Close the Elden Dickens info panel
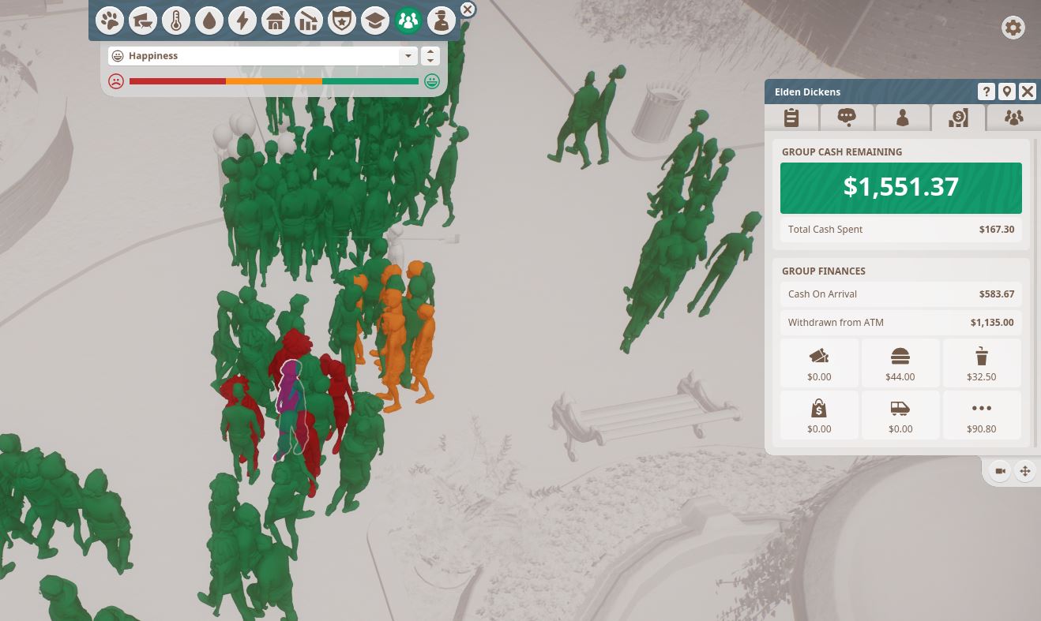This screenshot has width=1041, height=621. tap(1027, 92)
